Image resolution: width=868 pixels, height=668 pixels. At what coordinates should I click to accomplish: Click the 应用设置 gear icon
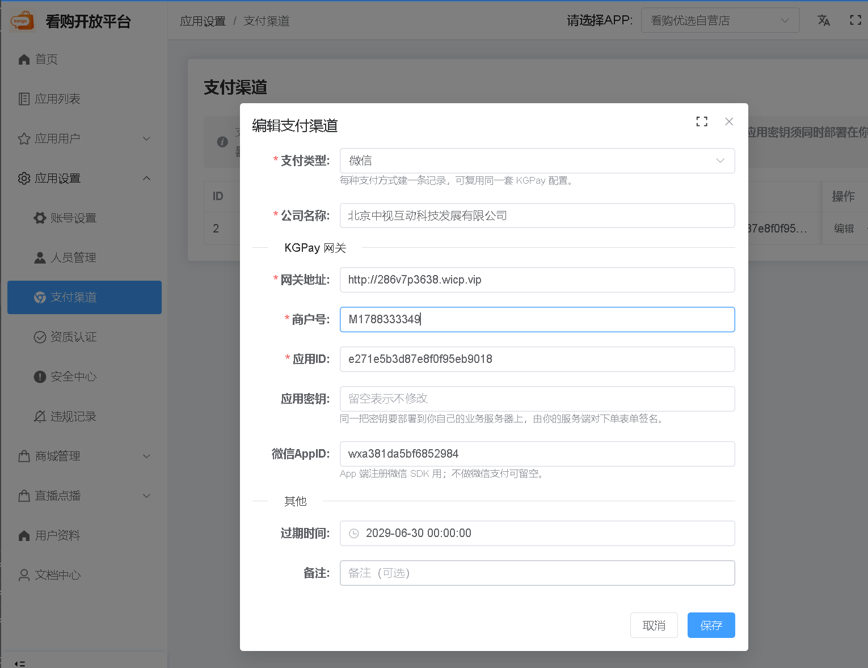[x=24, y=178]
